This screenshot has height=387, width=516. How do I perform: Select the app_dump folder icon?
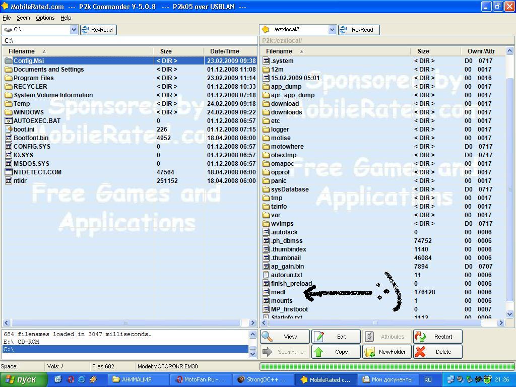(266, 87)
